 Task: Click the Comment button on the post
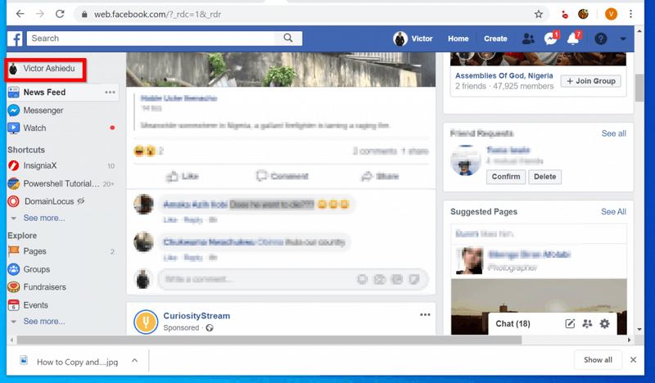coord(282,176)
